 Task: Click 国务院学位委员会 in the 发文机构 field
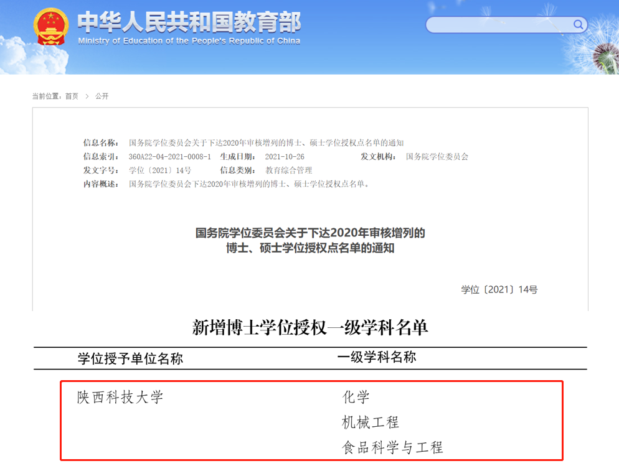coord(437,157)
